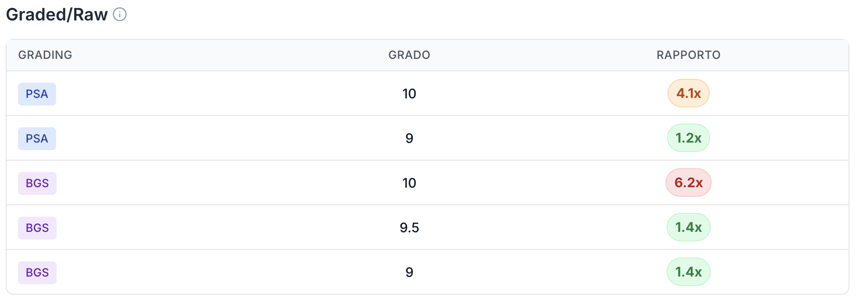Click the 1.4x badge for BGS 9.5
This screenshot has height=306, width=858.
point(688,227)
